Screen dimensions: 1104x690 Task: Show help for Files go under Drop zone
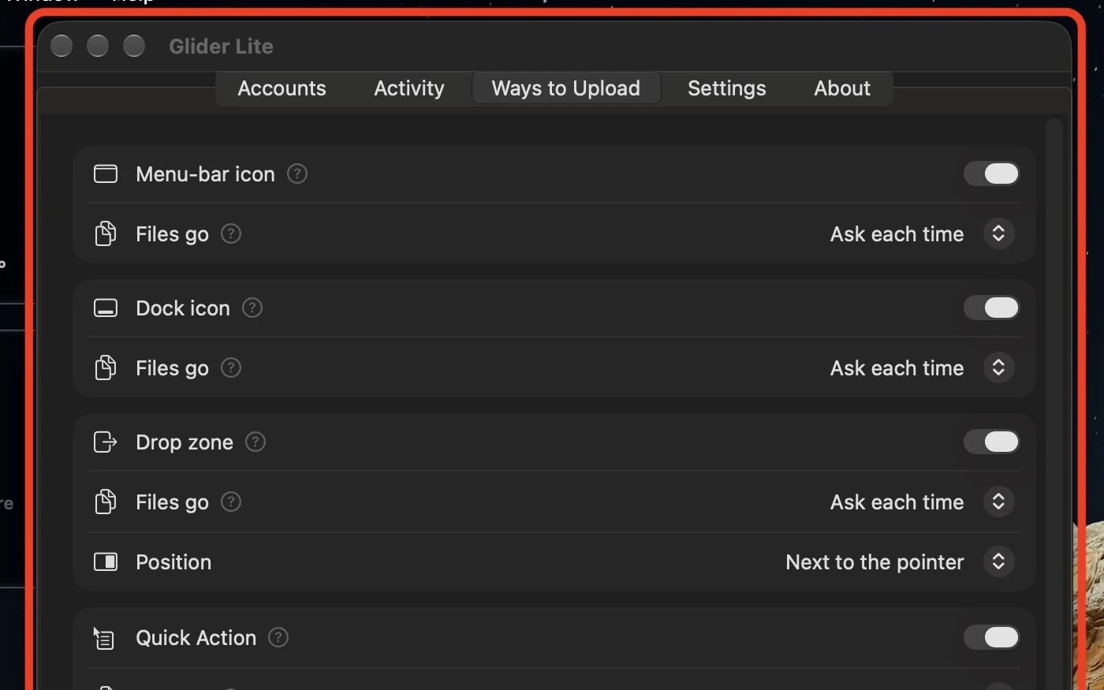(231, 502)
